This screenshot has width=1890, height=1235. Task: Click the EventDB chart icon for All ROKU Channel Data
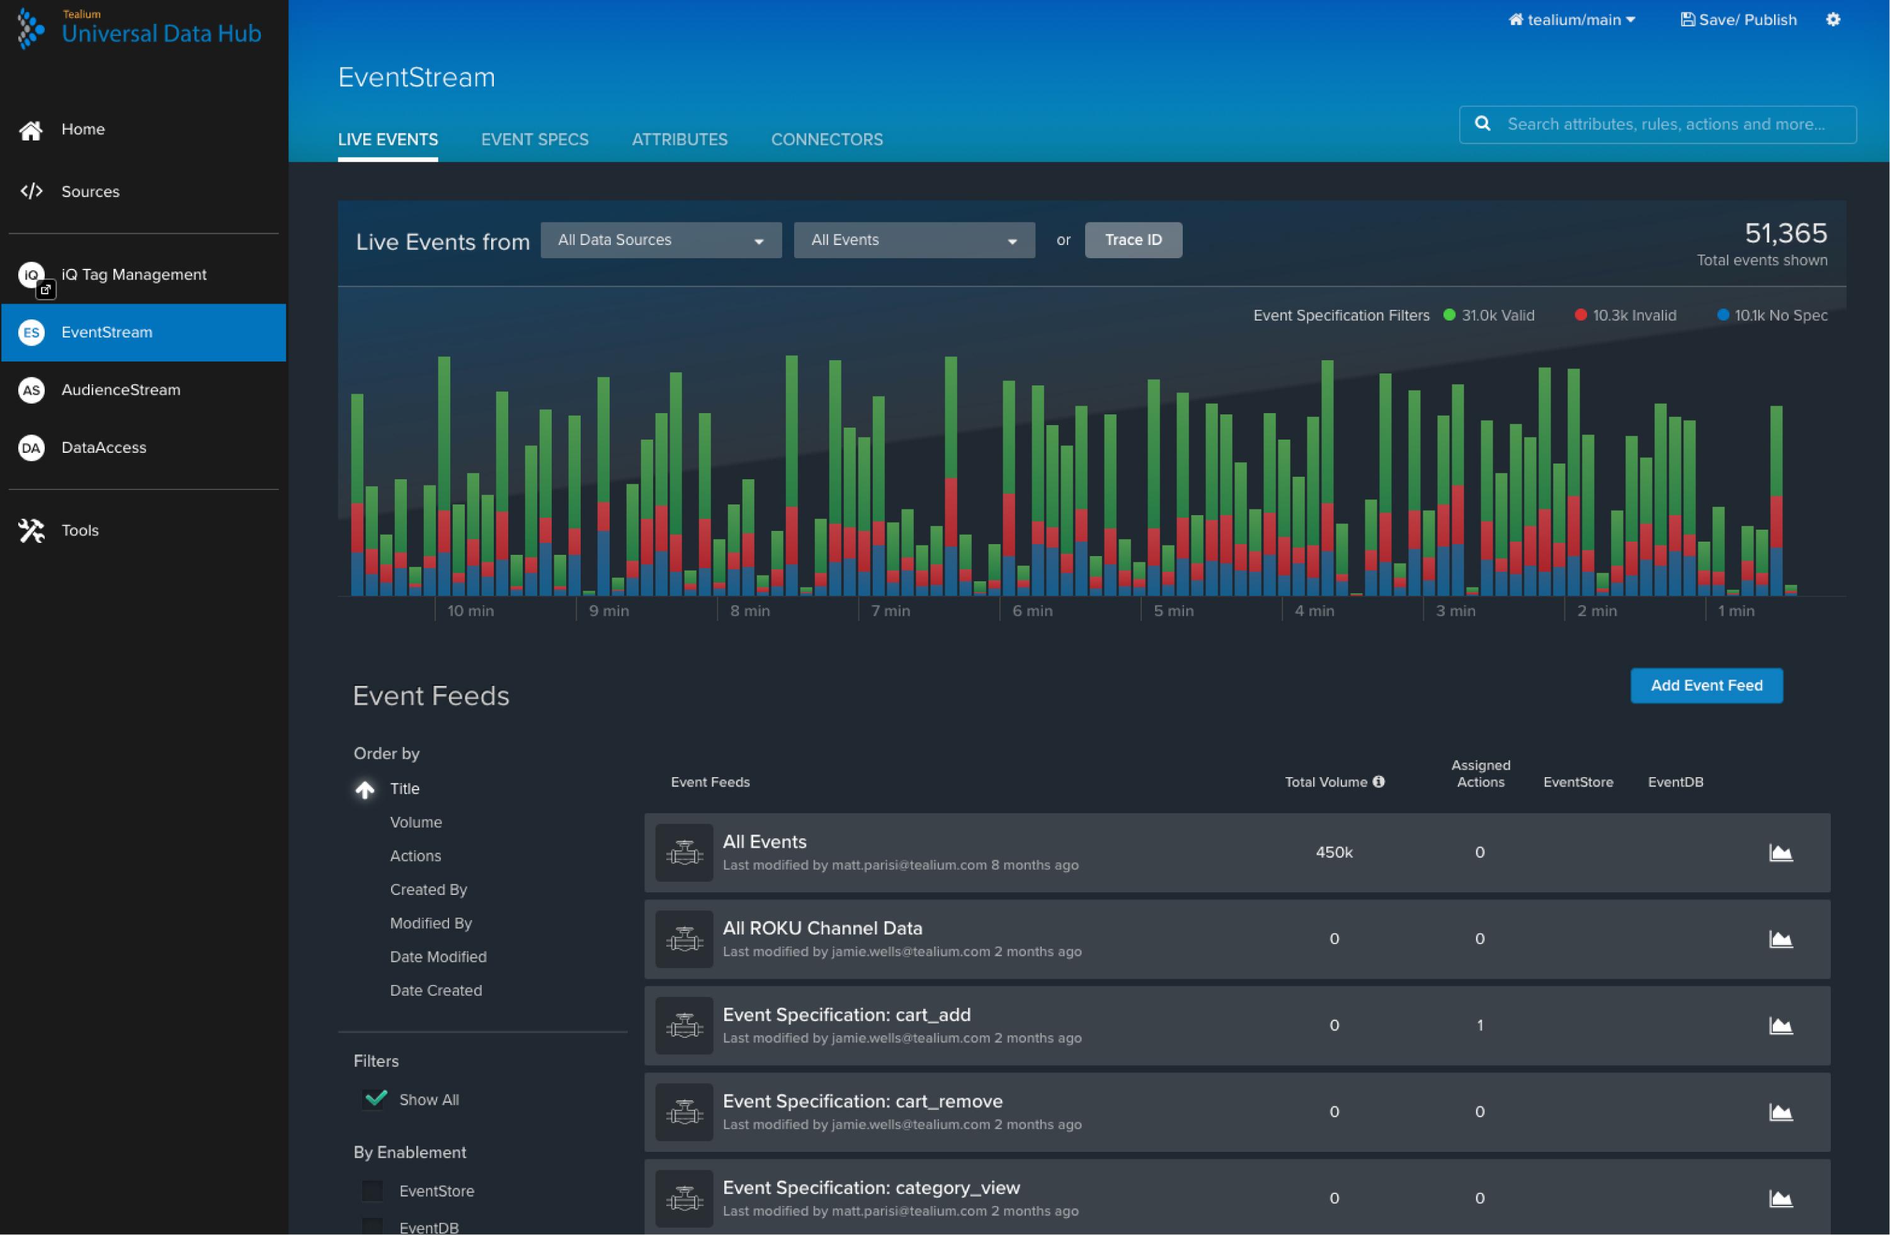(x=1781, y=938)
